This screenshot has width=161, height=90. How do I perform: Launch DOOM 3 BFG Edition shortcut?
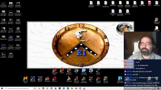(x=55, y=71)
